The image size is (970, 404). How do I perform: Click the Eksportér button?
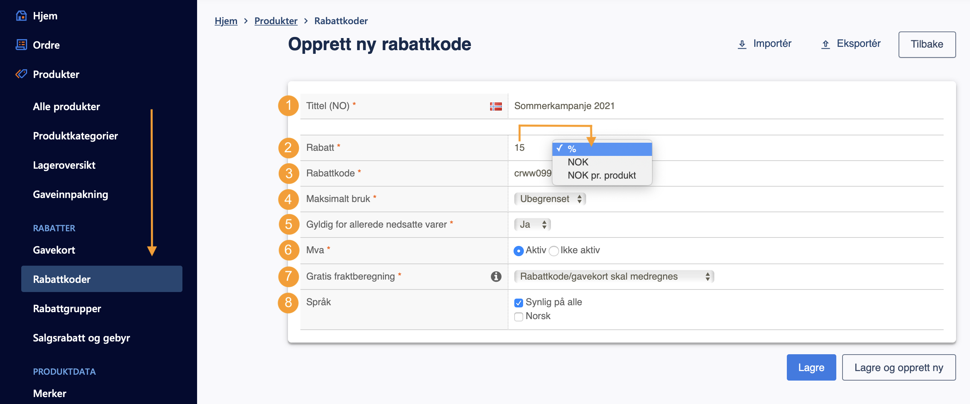[851, 44]
